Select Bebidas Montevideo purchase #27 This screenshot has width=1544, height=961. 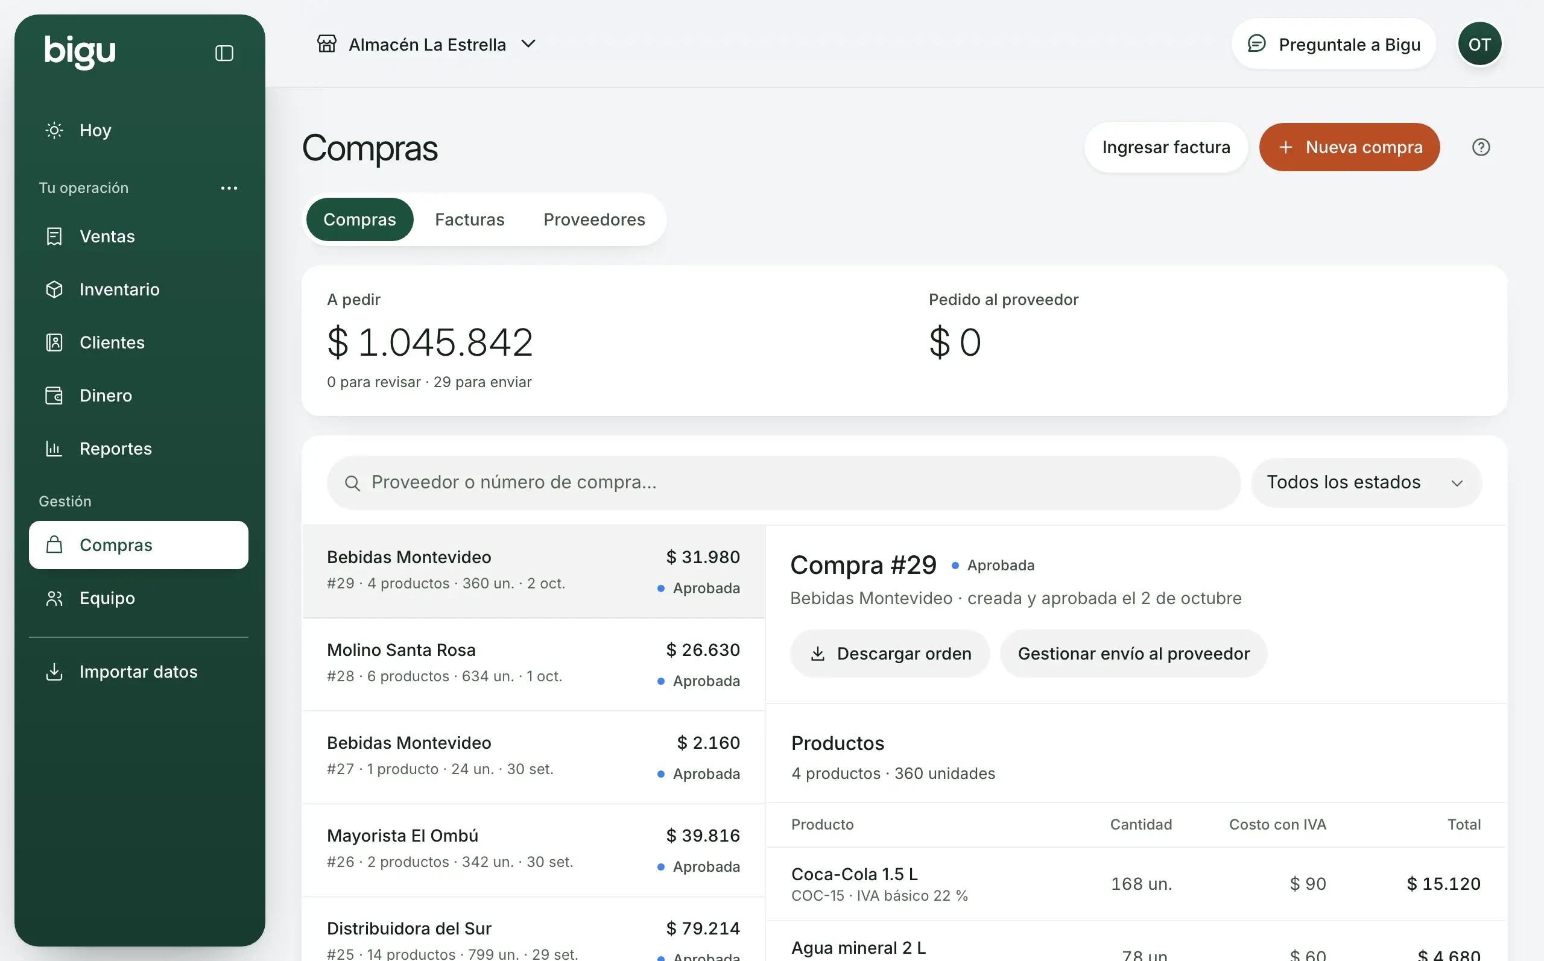[x=533, y=757]
